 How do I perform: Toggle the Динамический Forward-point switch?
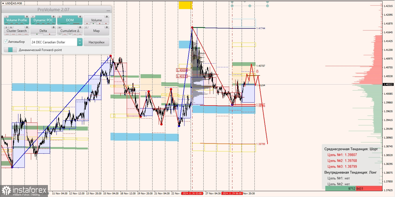point(10,50)
